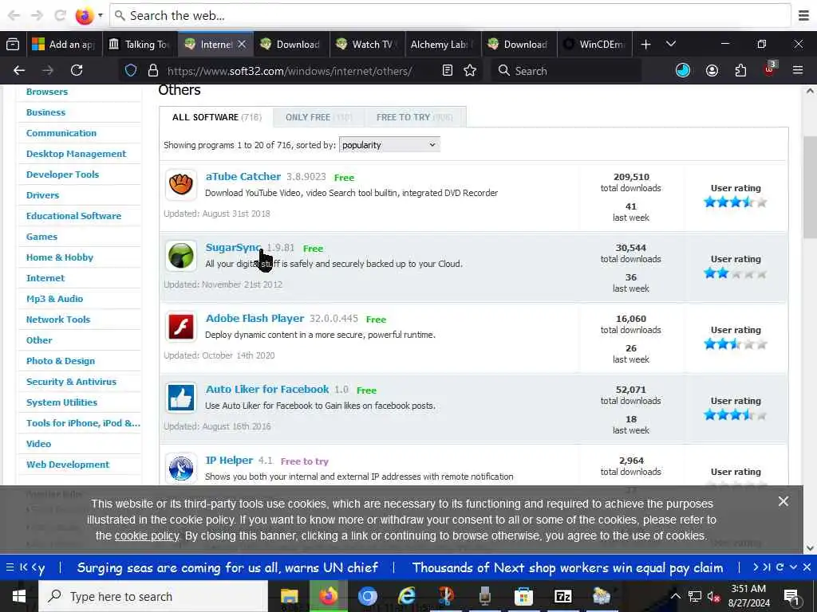This screenshot has width=817, height=612.
Task: Toggle reader view icon in address bar
Action: coord(447,70)
